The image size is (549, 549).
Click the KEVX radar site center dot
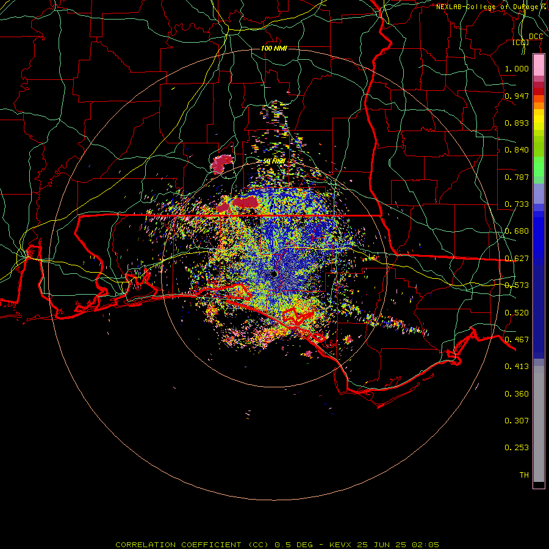tap(274, 274)
